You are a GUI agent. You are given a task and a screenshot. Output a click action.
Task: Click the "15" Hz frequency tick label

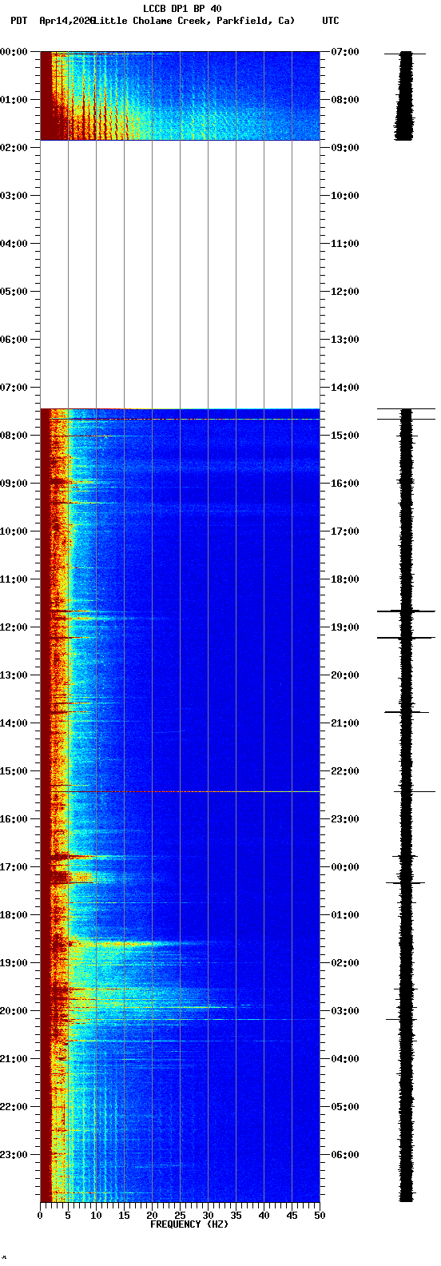pos(124,1216)
